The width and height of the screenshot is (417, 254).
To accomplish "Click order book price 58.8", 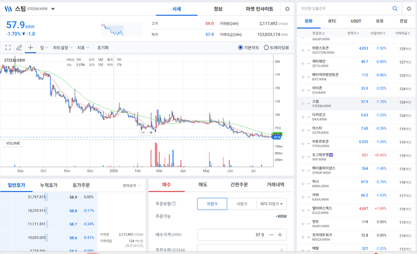I will (x=73, y=211).
